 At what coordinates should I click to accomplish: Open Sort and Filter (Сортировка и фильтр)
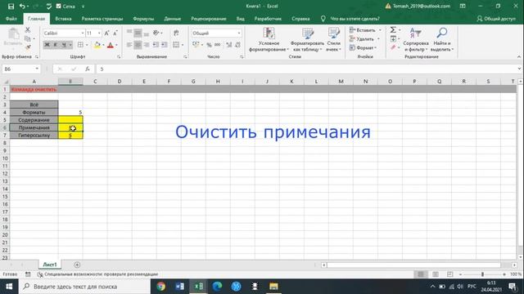416,40
